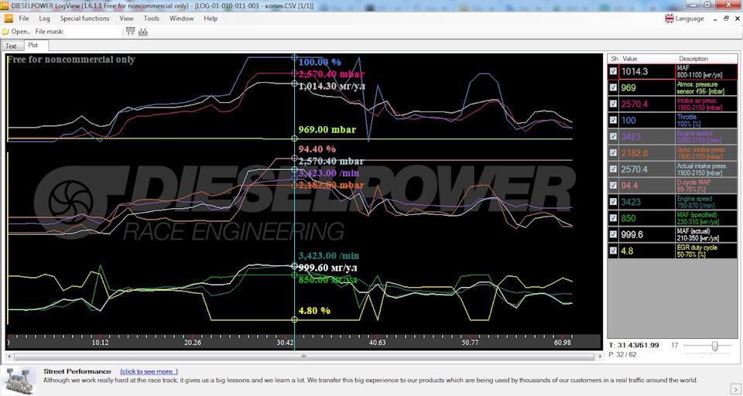Click the 50.77 time axis marker
Viewport: 743px width, 396px height.
pyautogui.click(x=470, y=343)
